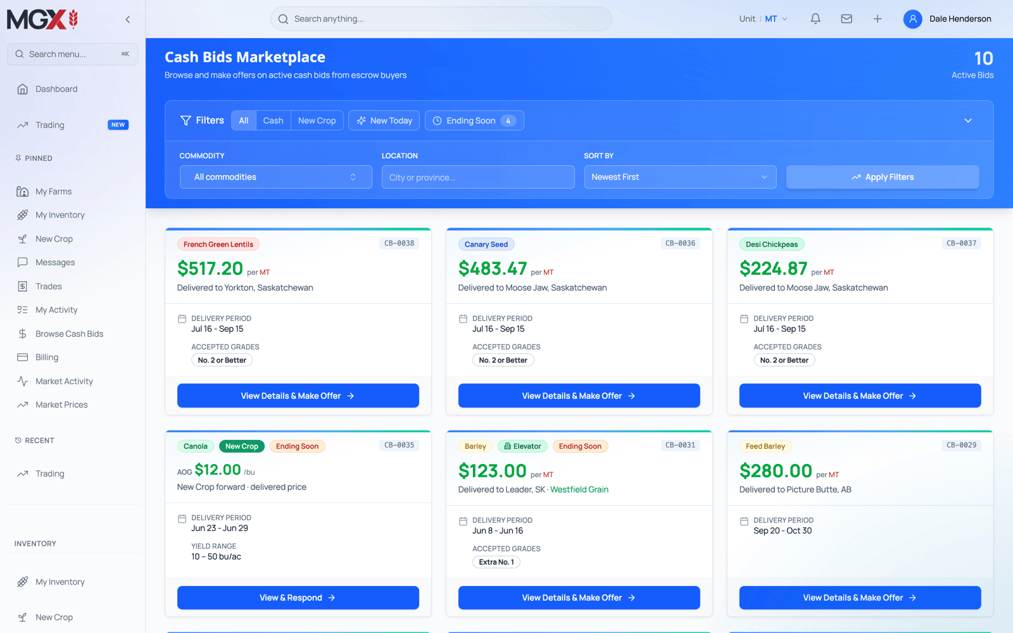
Task: Open Trading marked NEW in the sidebar
Action: click(72, 125)
